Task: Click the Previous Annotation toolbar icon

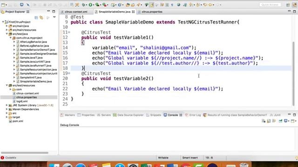Action: [x=198, y=5]
